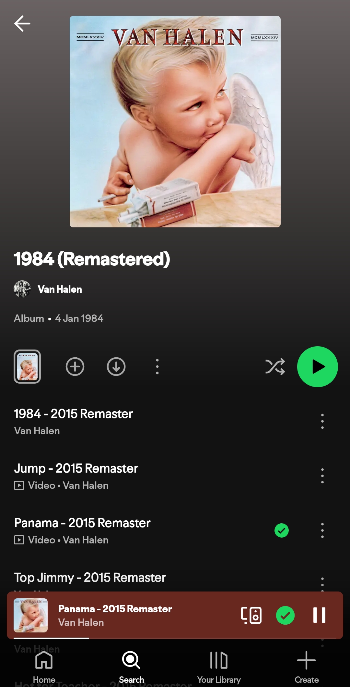Toggle shuffle play for the album
The height and width of the screenshot is (687, 350).
275,367
